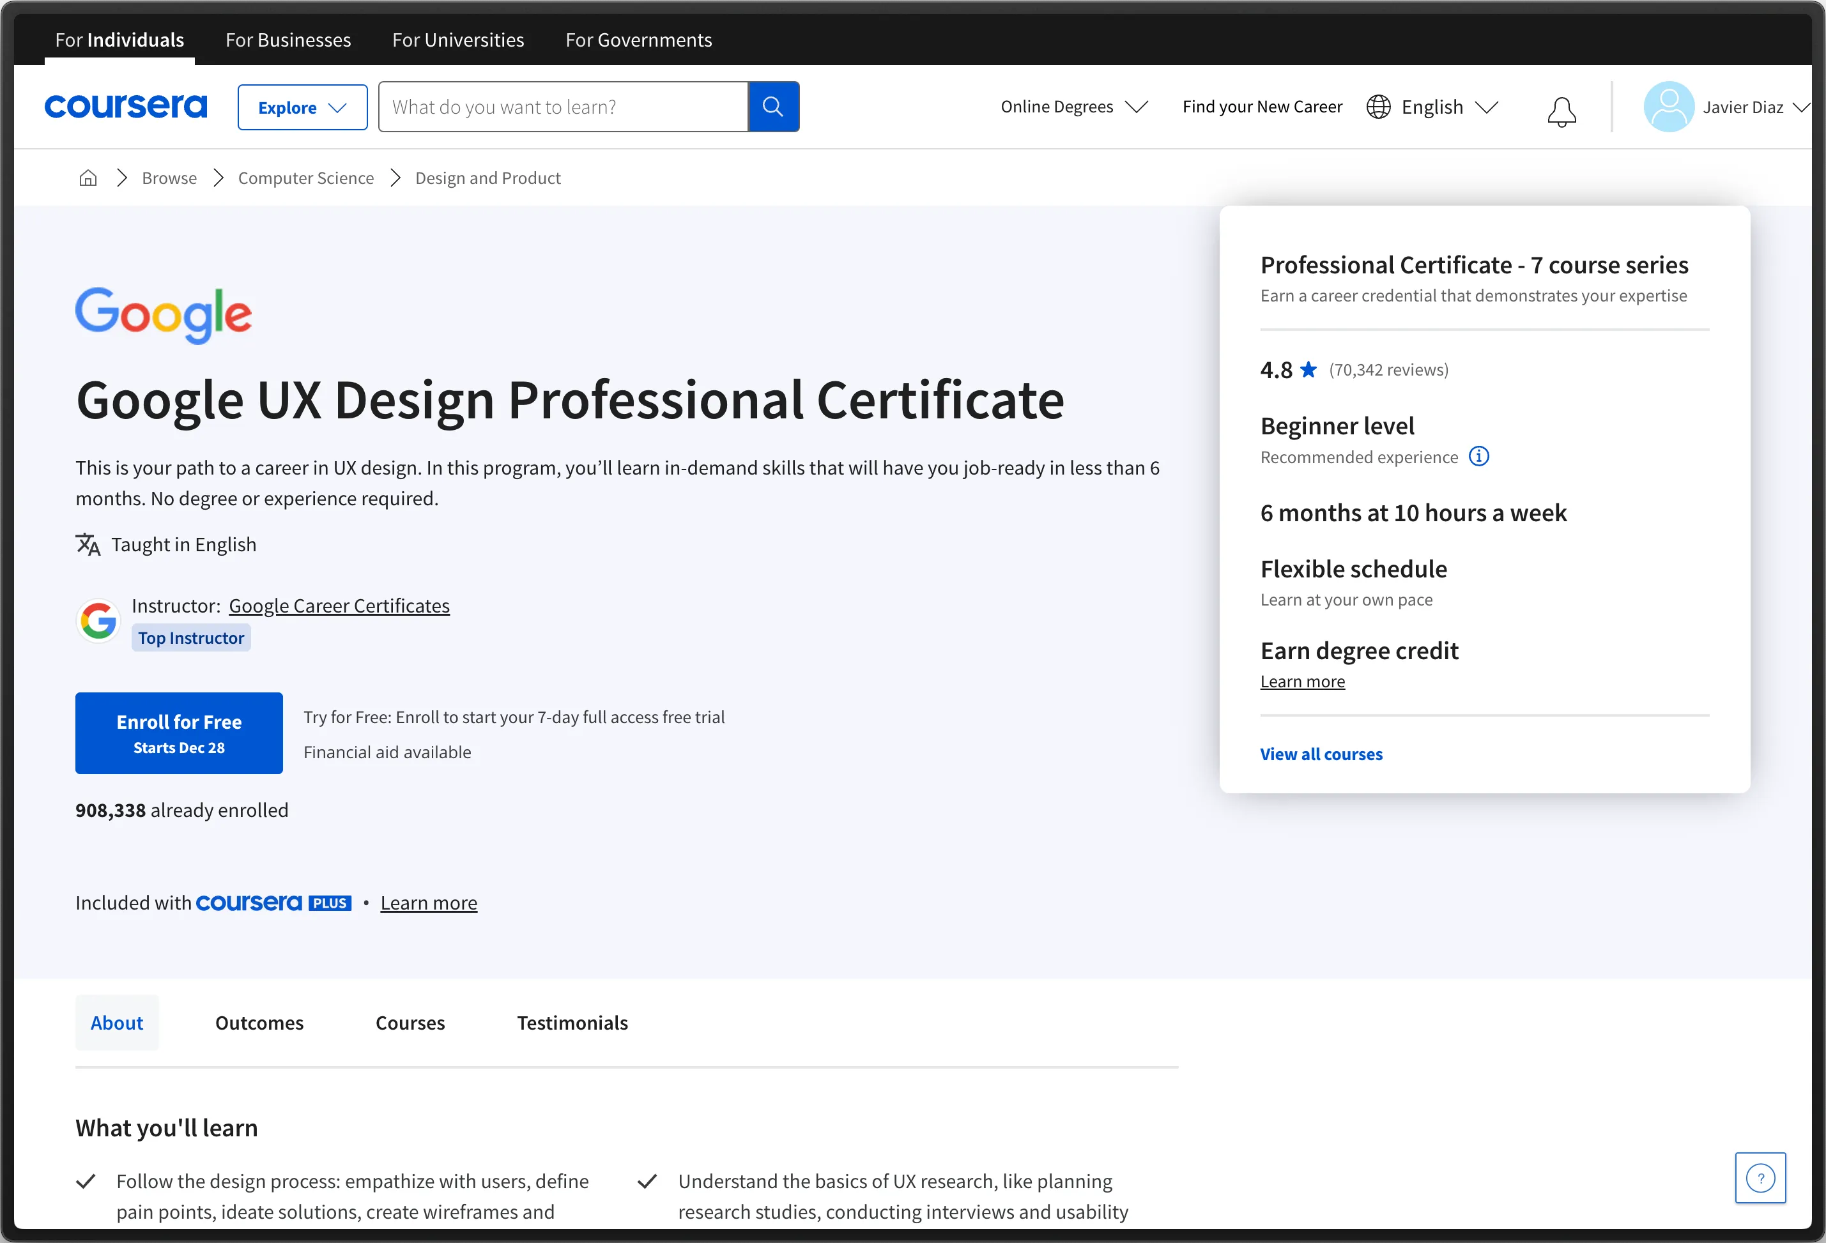The width and height of the screenshot is (1826, 1243).
Task: Click the What do you want to learn field
Action: 563,106
